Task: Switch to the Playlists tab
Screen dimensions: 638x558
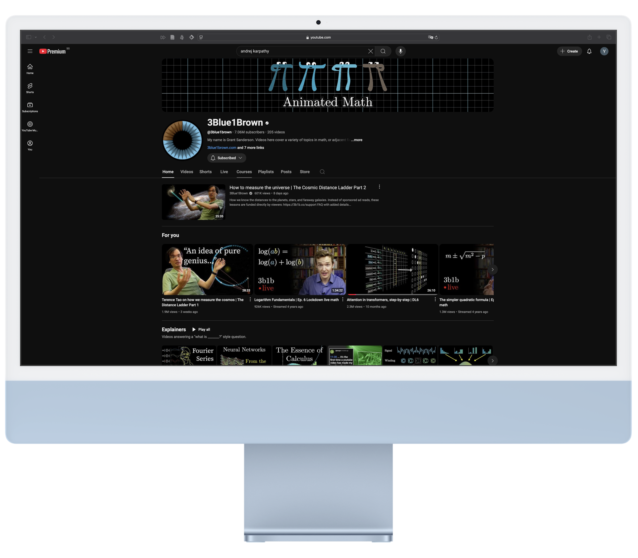Action: pyautogui.click(x=266, y=172)
